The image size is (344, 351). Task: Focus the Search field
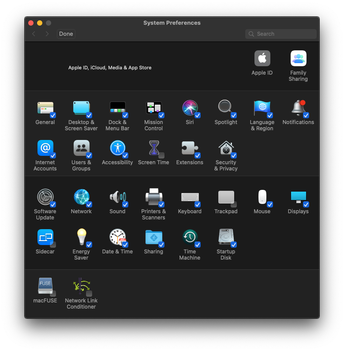280,34
